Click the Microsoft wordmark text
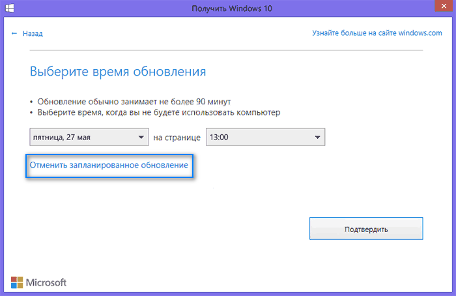 [46, 282]
